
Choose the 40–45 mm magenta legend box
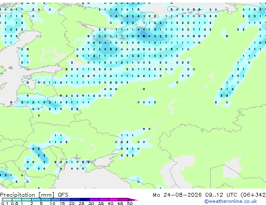(114, 200)
